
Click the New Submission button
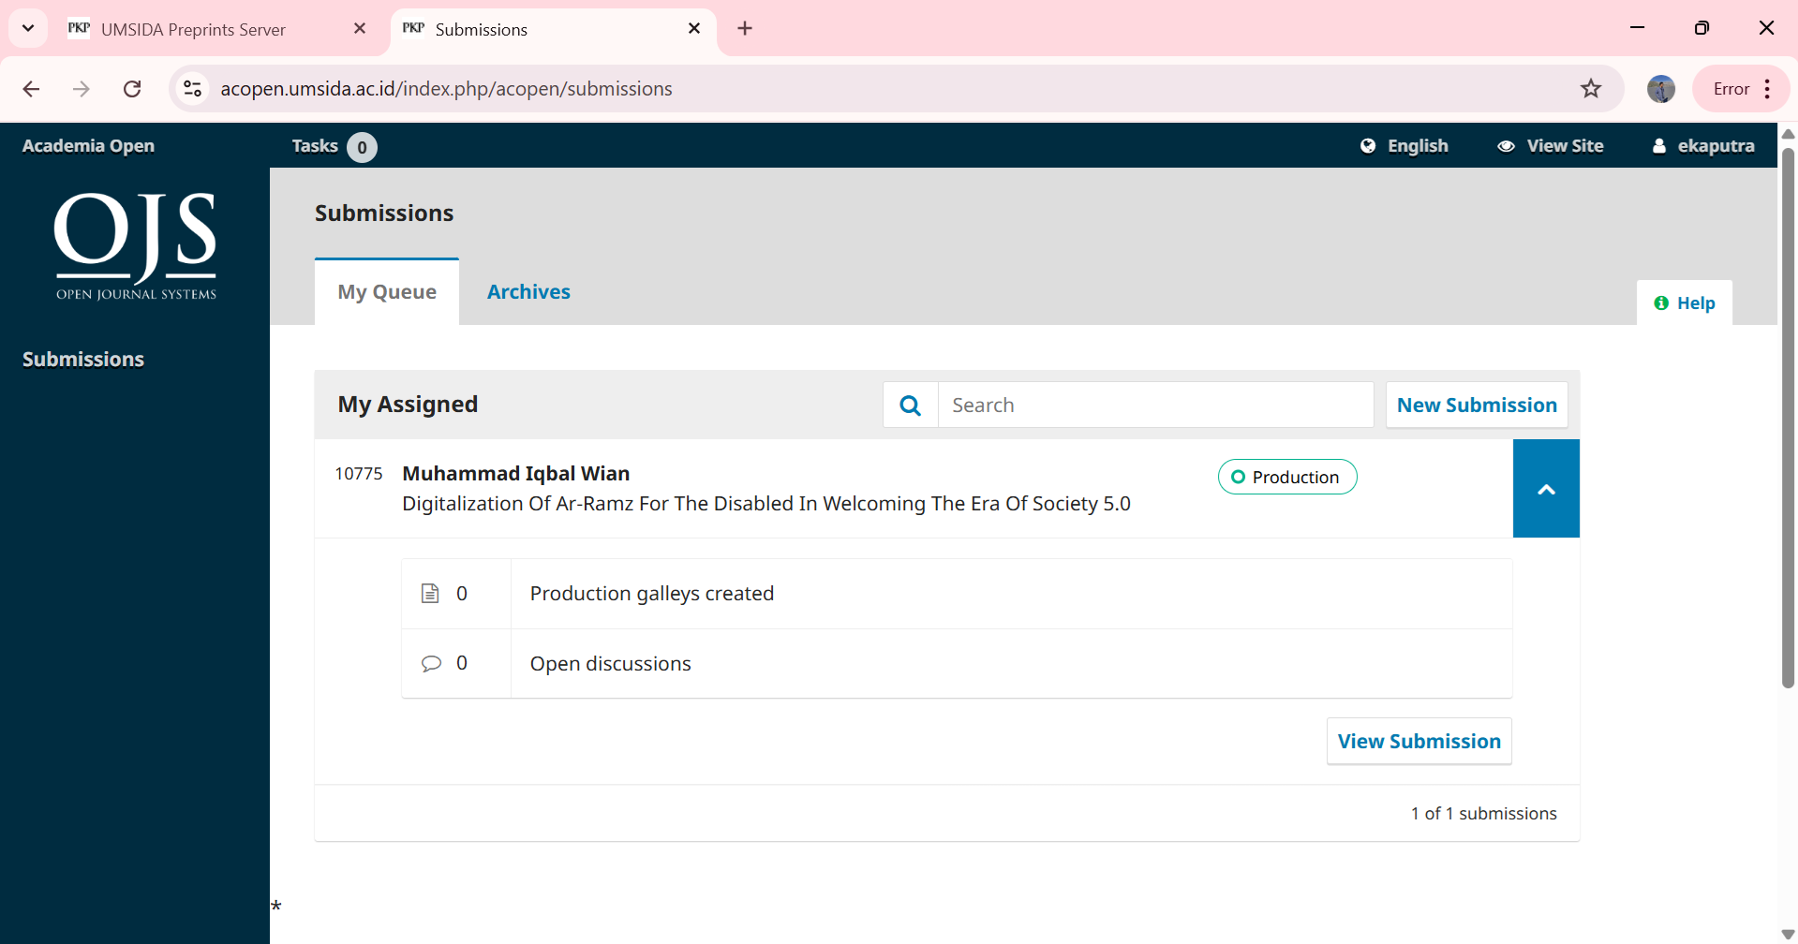coord(1477,406)
